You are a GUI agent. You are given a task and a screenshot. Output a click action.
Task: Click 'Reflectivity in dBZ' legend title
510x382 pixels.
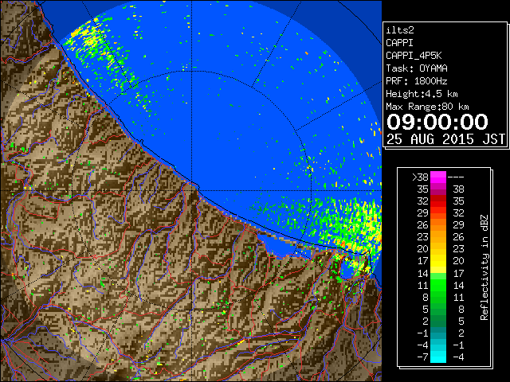pyautogui.click(x=484, y=267)
